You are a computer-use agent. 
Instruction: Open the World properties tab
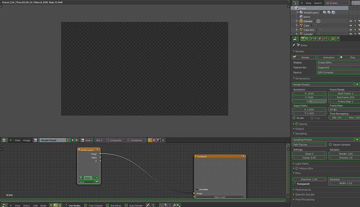click(316, 38)
